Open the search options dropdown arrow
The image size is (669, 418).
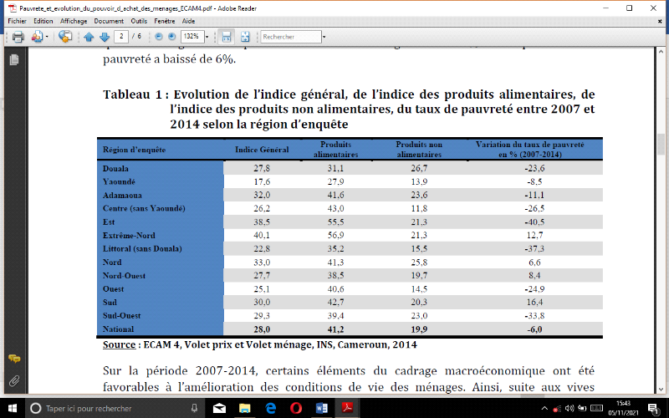pos(324,37)
